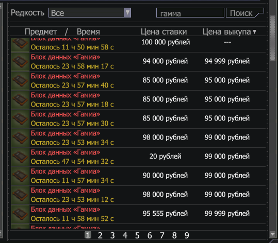The image size is (278, 243).
Task: Click item icon of lot ending 23 ч 57 мин 40 с
Action: click(x=20, y=81)
